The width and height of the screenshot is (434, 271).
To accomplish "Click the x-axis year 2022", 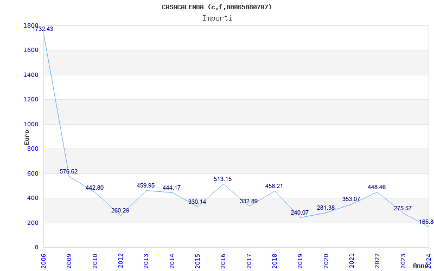I will [x=377, y=261].
